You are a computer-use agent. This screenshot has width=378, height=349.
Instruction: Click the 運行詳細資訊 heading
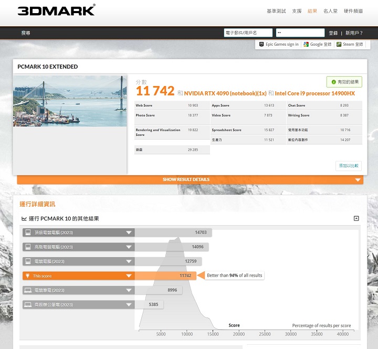37,204
